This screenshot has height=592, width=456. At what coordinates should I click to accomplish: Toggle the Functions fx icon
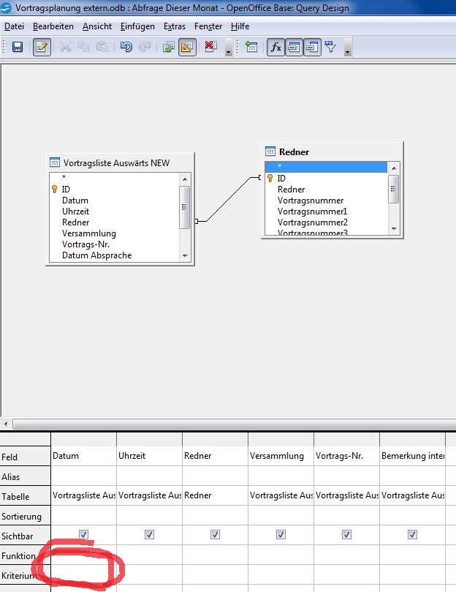[276, 47]
